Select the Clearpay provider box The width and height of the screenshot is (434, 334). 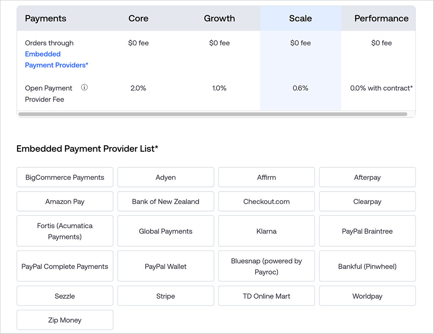coord(367,201)
